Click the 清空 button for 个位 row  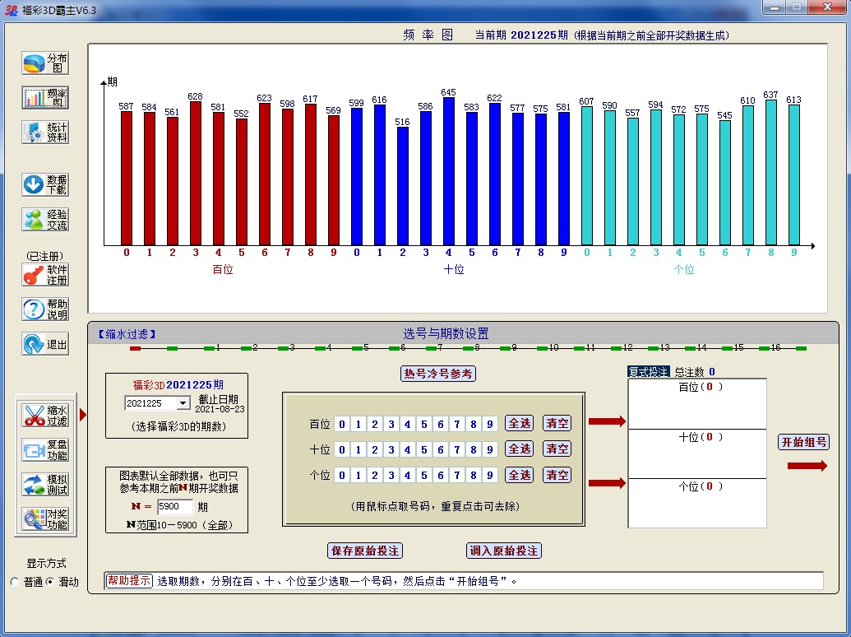[557, 475]
